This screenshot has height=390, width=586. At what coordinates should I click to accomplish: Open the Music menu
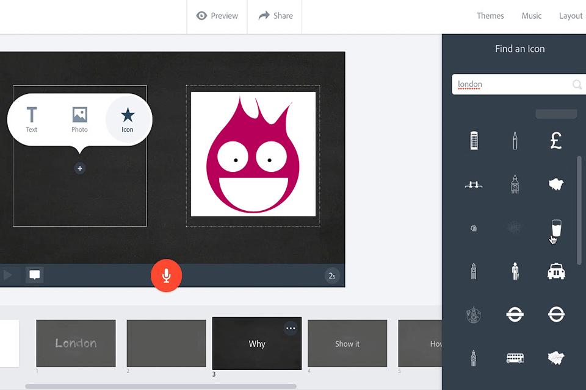(x=531, y=16)
